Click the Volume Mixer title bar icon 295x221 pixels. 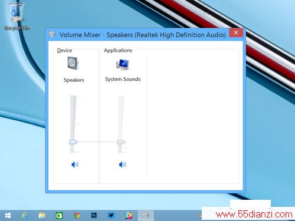[52, 34]
